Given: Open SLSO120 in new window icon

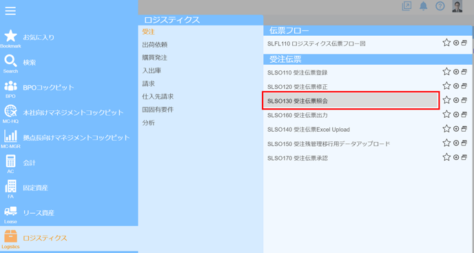Looking at the screenshot, I should 464,86.
